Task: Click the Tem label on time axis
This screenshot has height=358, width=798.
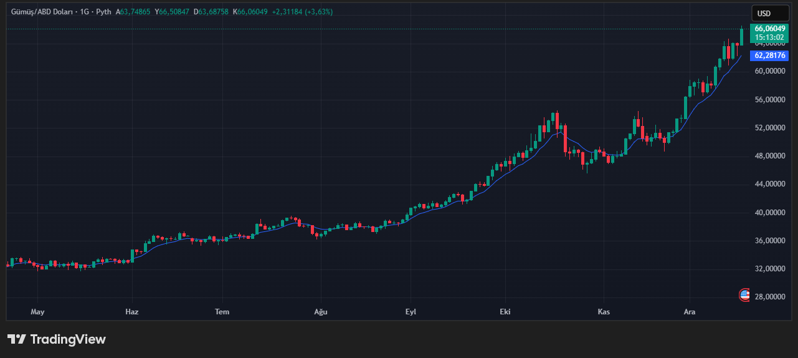Action: point(222,311)
